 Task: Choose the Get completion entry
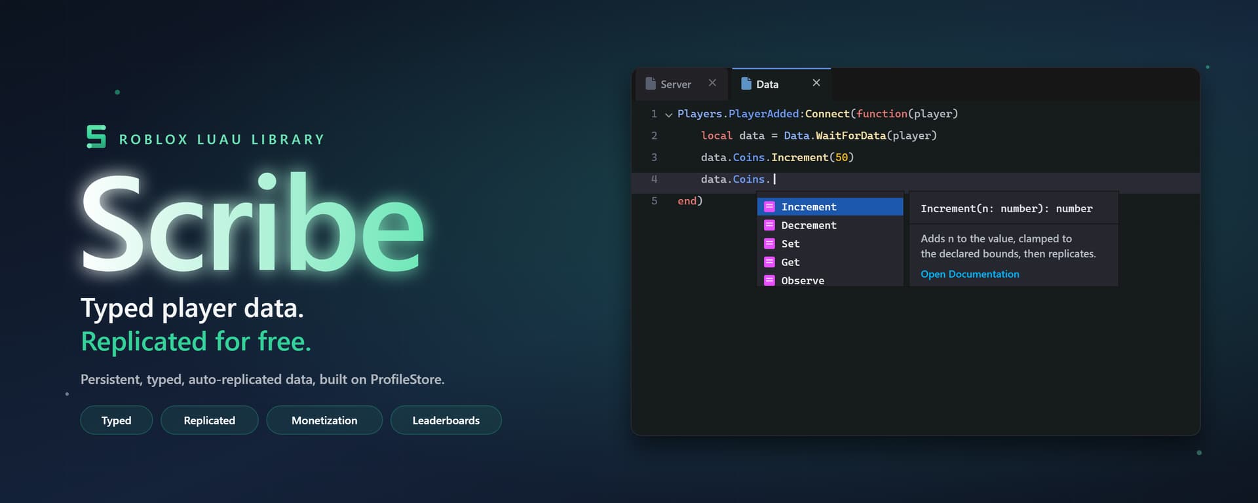point(830,262)
